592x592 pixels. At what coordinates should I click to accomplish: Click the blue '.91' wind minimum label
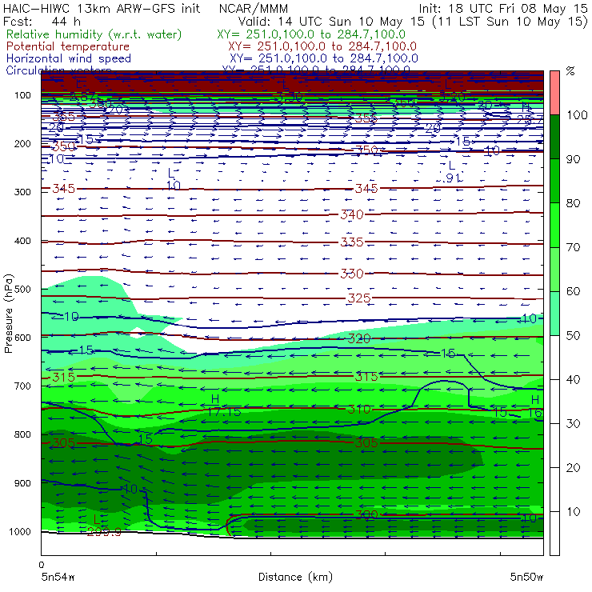[x=450, y=178]
